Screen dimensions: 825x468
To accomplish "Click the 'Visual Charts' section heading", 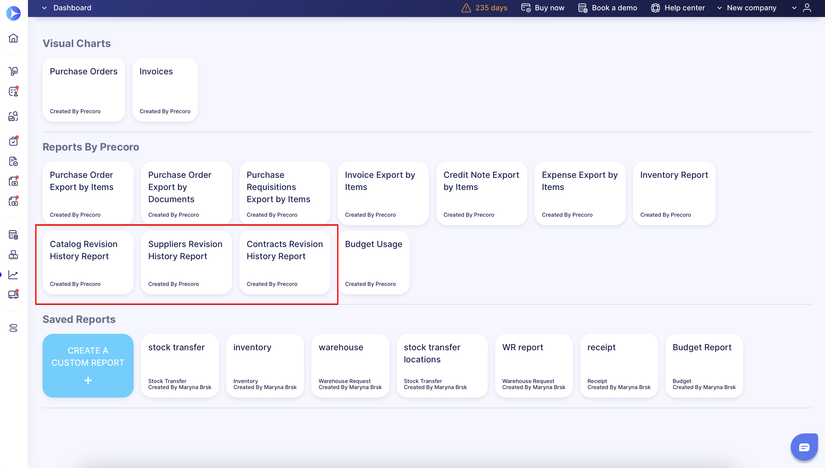I will 77,43.
